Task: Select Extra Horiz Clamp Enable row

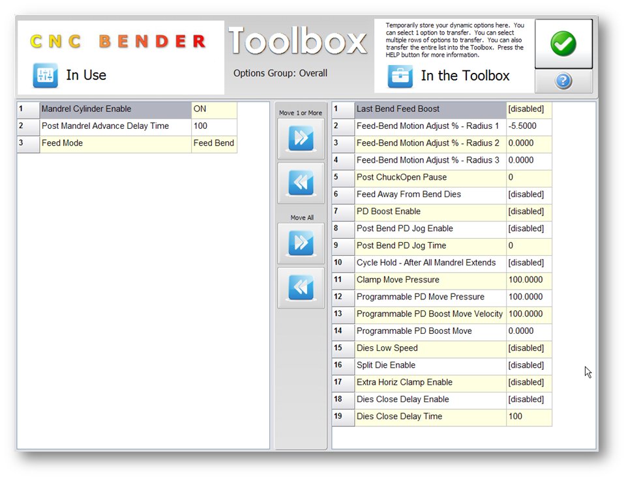Action: [x=430, y=383]
